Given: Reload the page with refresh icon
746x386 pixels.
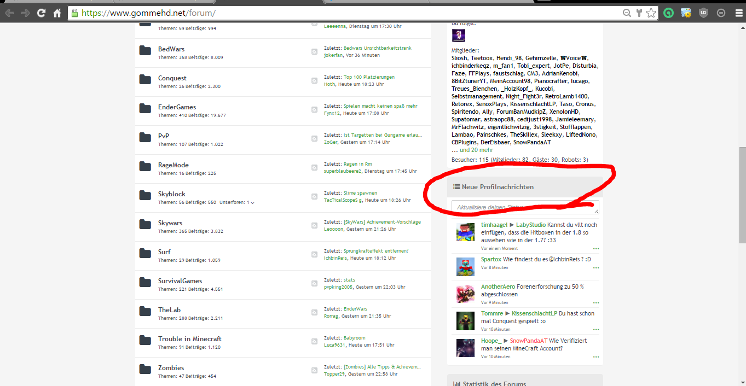Looking at the screenshot, I should pos(41,13).
